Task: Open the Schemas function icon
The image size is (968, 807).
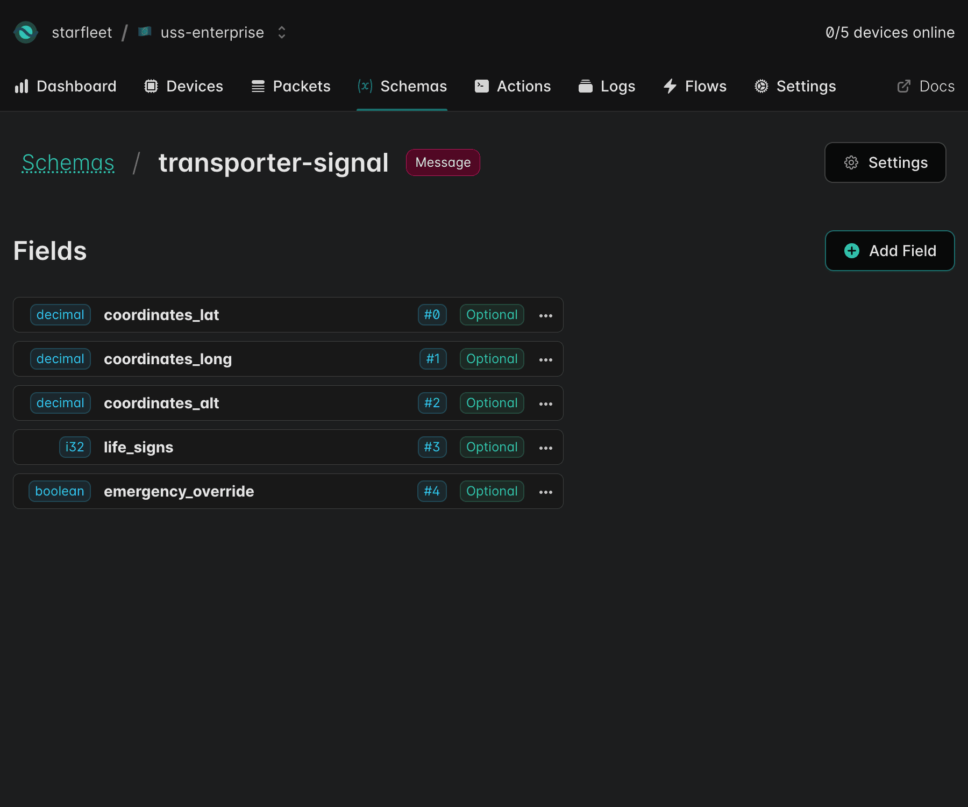Action: point(364,86)
